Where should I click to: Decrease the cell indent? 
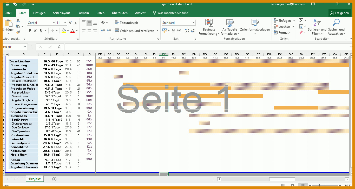click(x=103, y=31)
